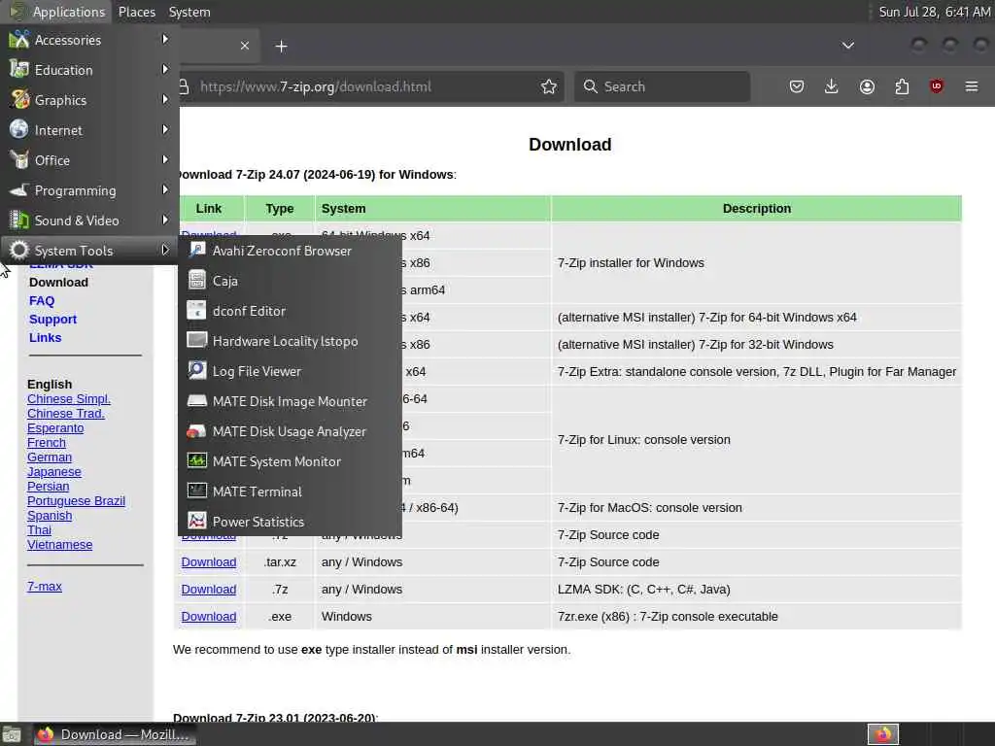Switch language to Vietnamese
Viewport: 995px width, 746px height.
(59, 545)
